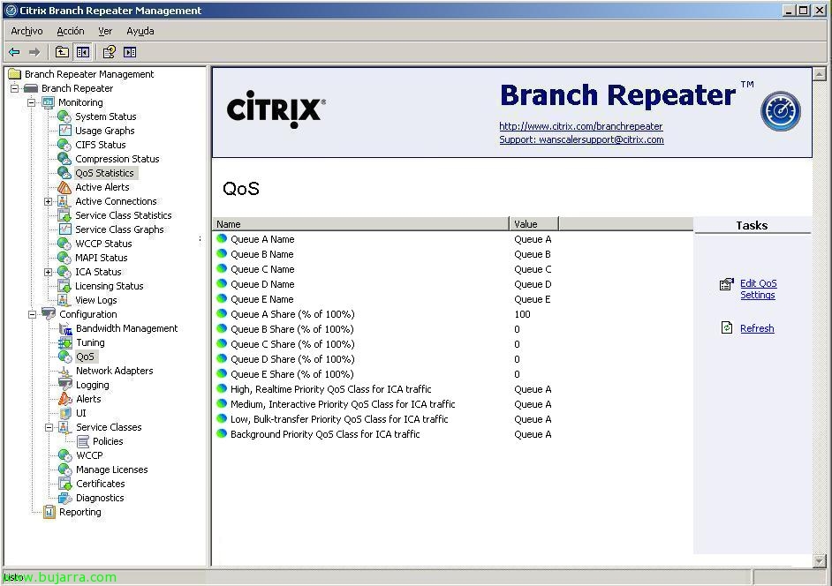Viewport: 832px width, 586px height.
Task: Click the Logging icon
Action: [65, 385]
